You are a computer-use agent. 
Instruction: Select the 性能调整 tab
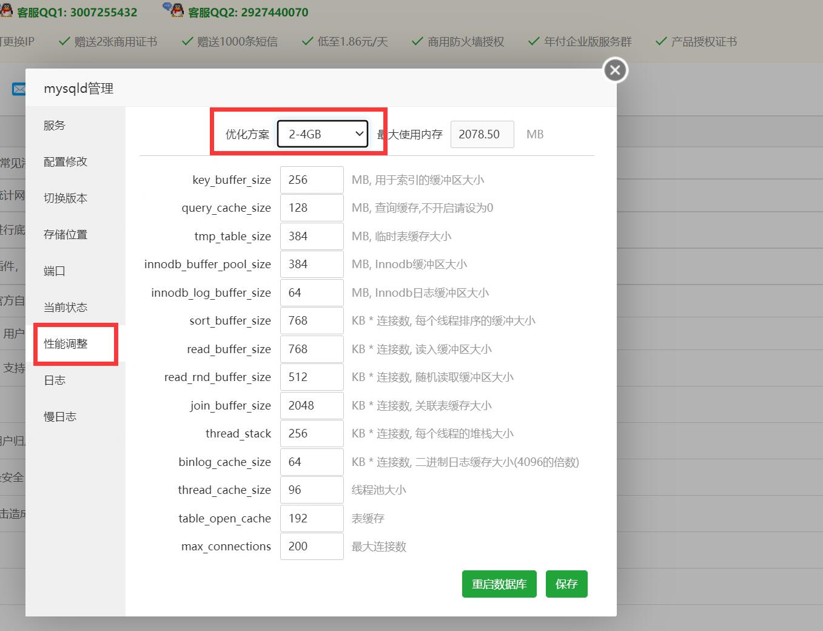tap(66, 344)
